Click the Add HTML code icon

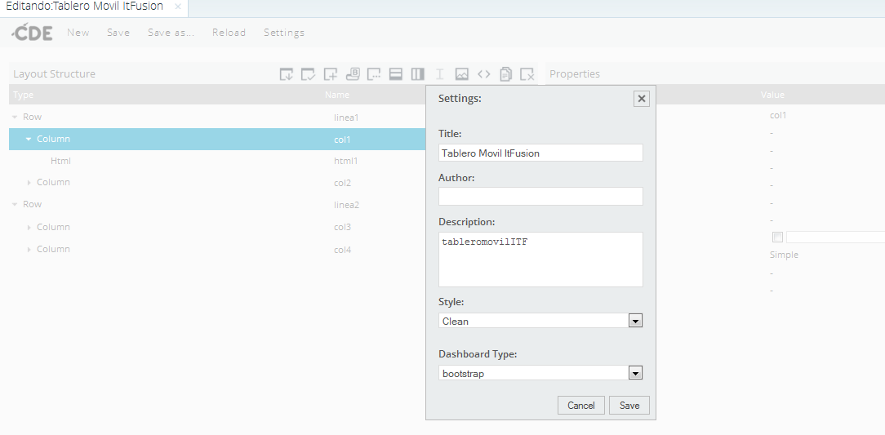pos(483,74)
